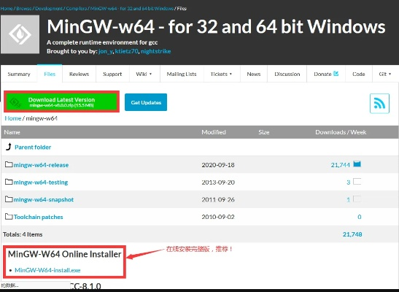Open the Parent folder link

[33, 147]
